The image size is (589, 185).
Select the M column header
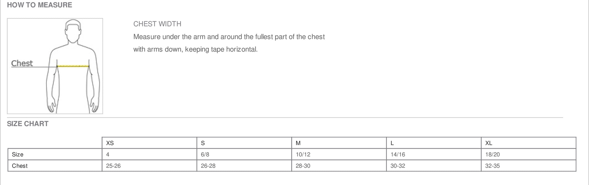coord(339,143)
